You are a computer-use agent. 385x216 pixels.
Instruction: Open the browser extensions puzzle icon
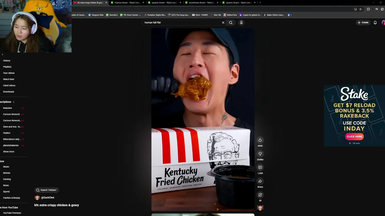click(x=368, y=9)
